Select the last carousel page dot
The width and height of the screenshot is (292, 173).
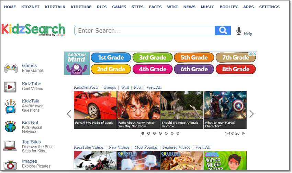click(x=178, y=133)
